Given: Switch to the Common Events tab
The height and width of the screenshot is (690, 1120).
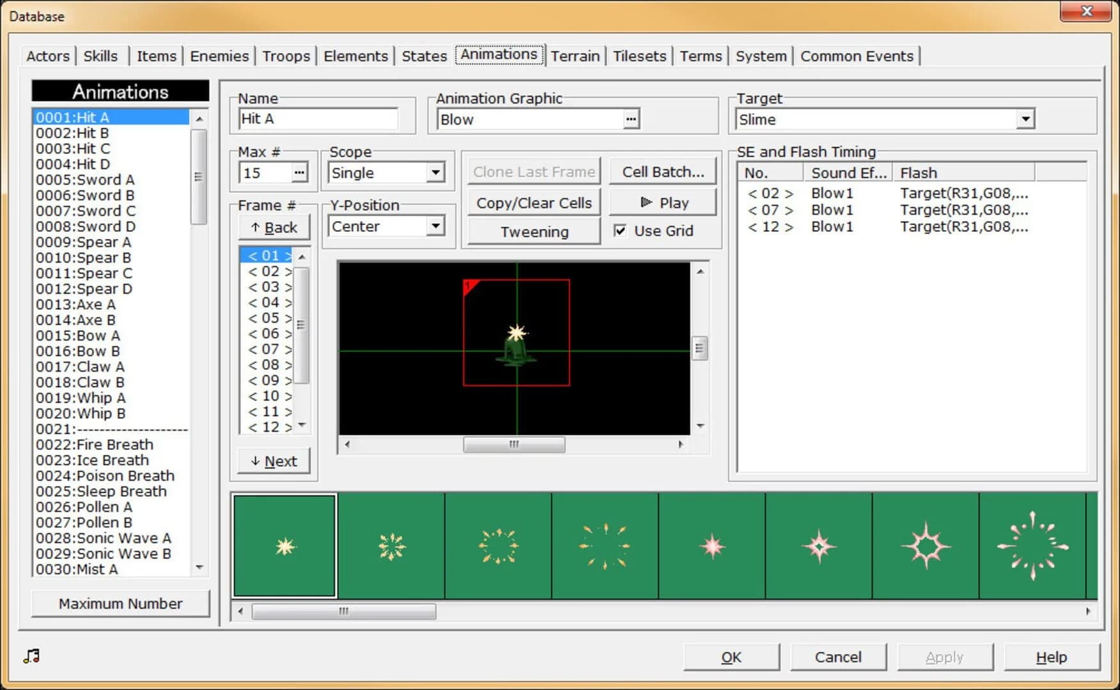Looking at the screenshot, I should click(857, 56).
